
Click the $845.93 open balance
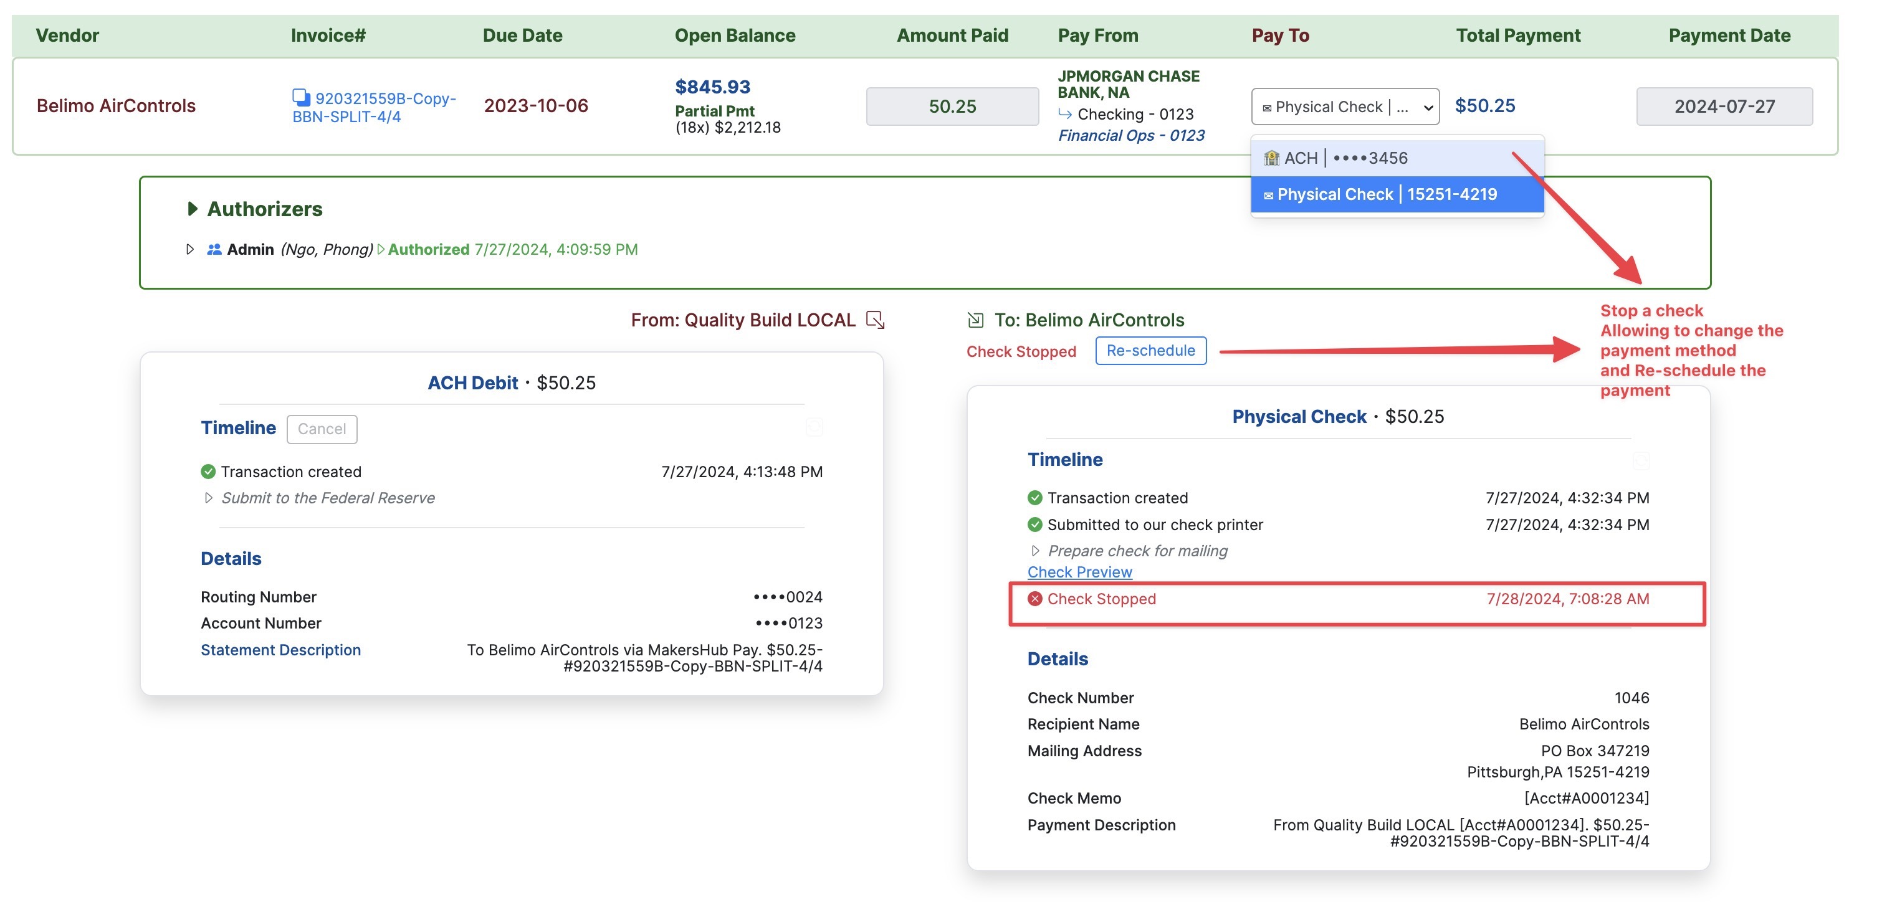point(712,87)
